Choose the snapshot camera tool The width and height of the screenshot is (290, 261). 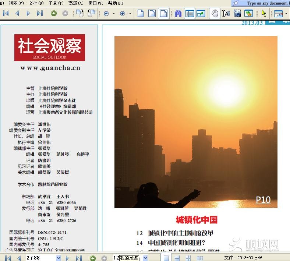coord(237,14)
